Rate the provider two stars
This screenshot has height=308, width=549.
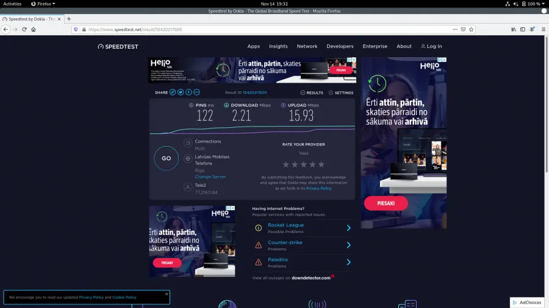click(295, 164)
